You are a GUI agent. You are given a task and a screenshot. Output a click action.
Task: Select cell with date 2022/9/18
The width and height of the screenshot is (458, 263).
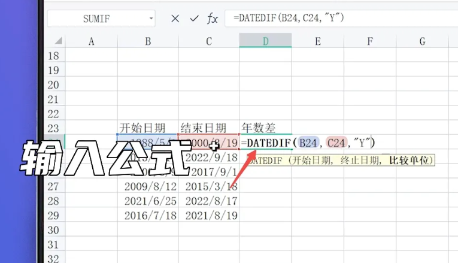208,157
